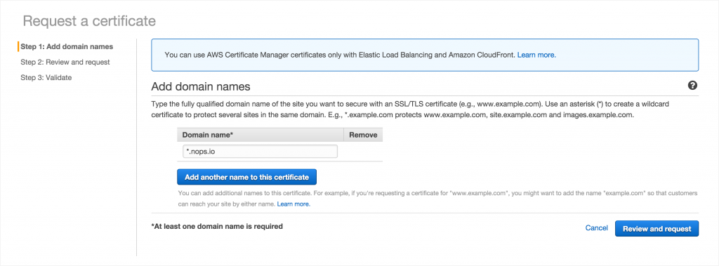Follow Learn more link under additional names hint
The image size is (719, 266).
[x=293, y=204]
